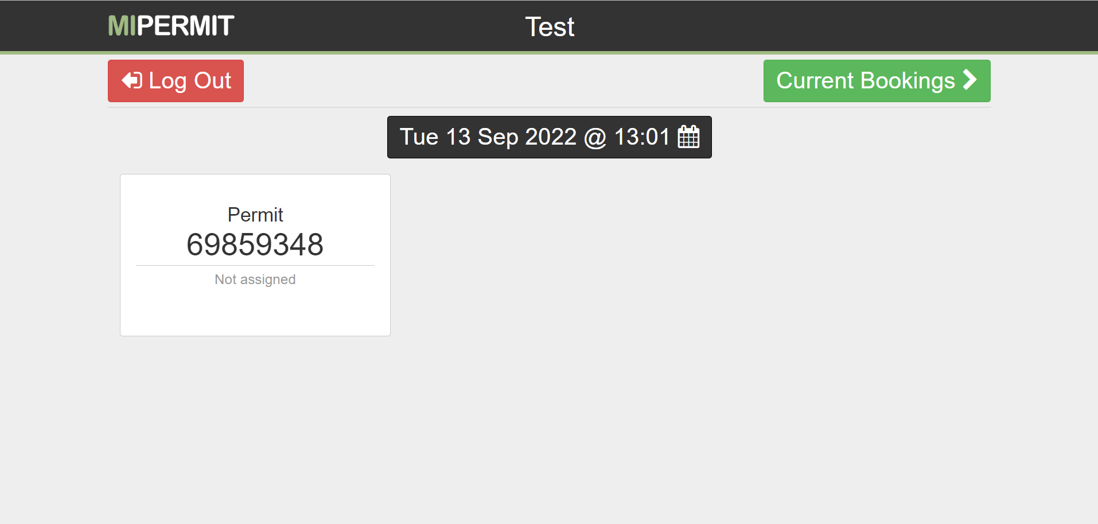Click the Permit label on the card
Image resolution: width=1098 pixels, height=524 pixels.
pyautogui.click(x=255, y=215)
